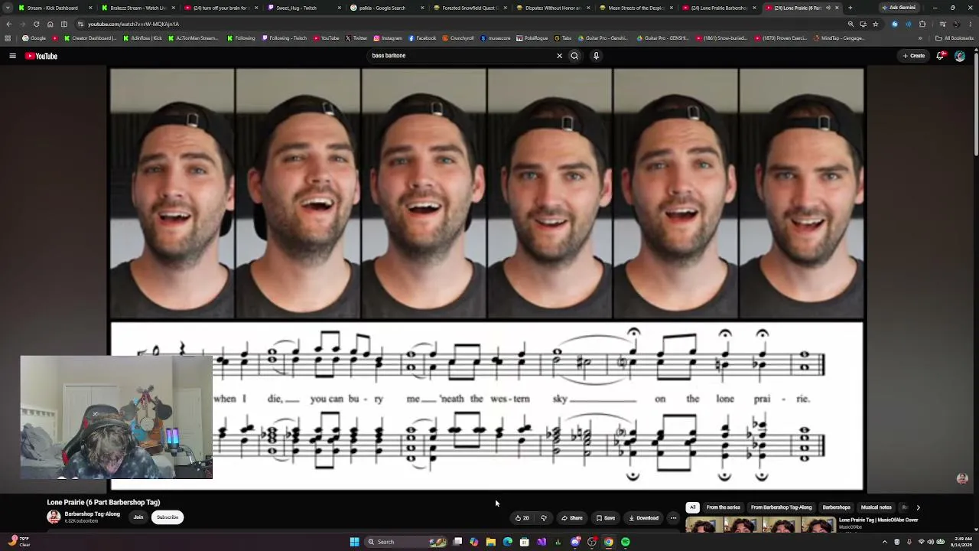Select the Musical notes filter chip
The height and width of the screenshot is (551, 979).
point(876,507)
